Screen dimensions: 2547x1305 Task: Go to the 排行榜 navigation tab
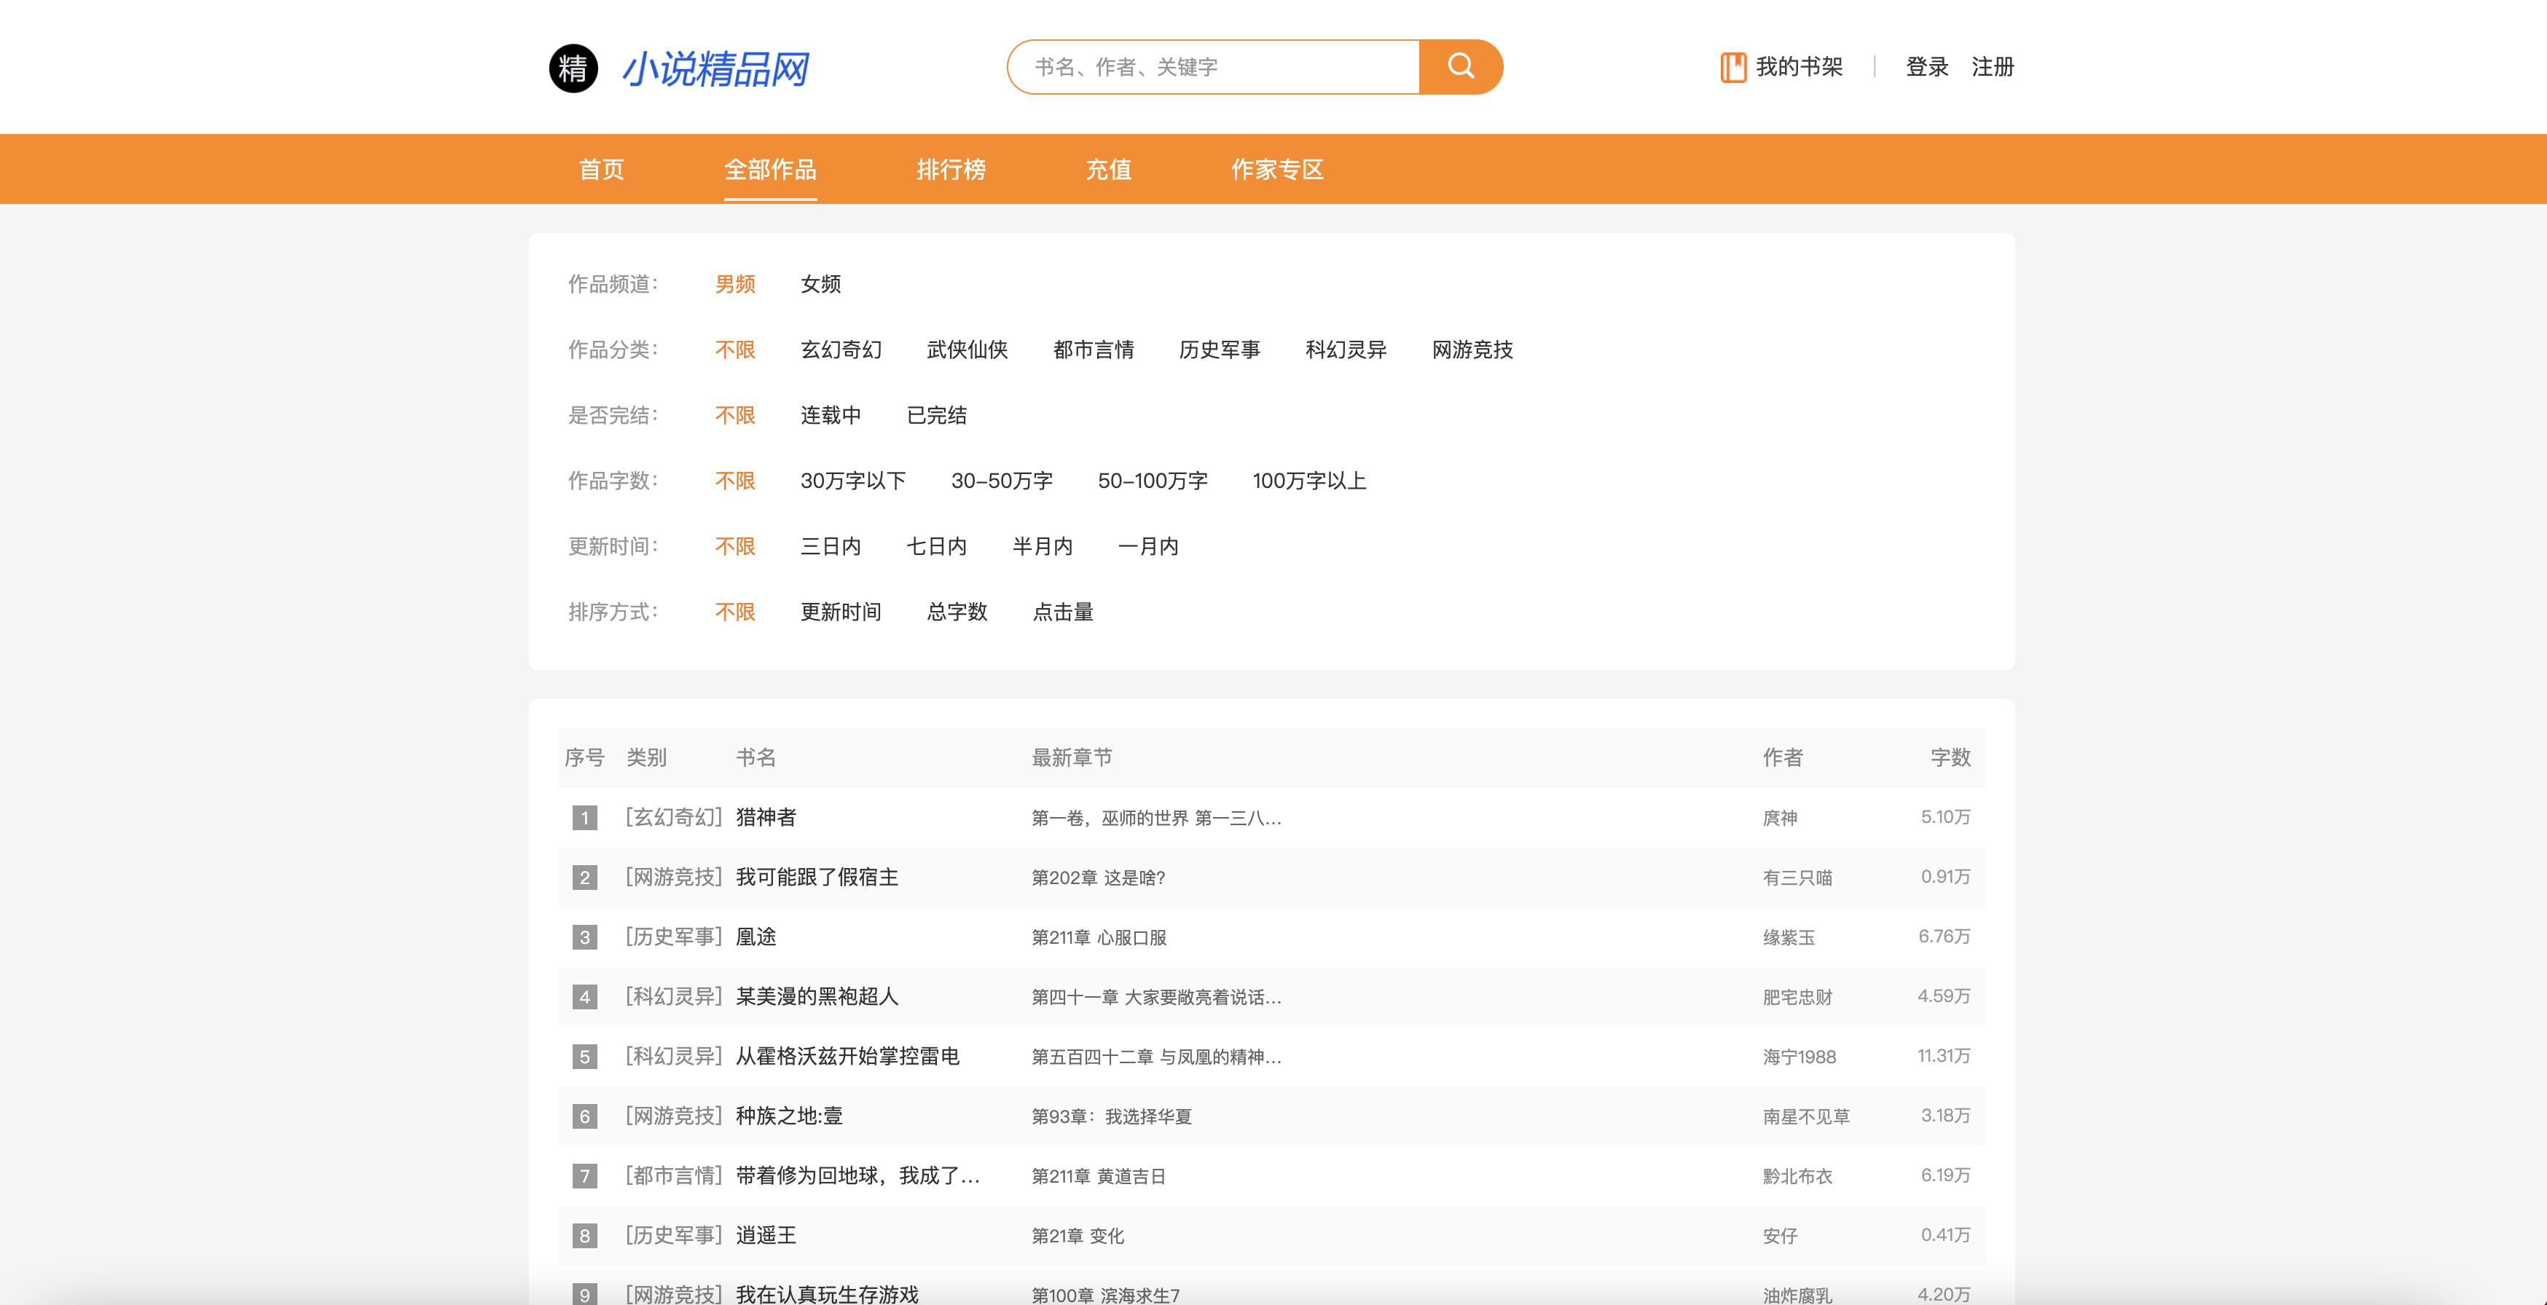[950, 170]
